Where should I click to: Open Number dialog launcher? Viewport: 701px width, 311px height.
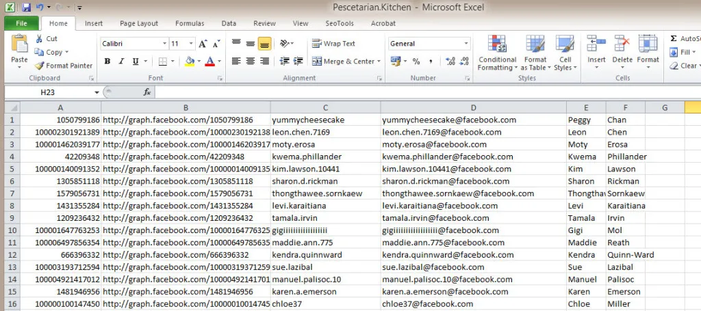point(467,78)
